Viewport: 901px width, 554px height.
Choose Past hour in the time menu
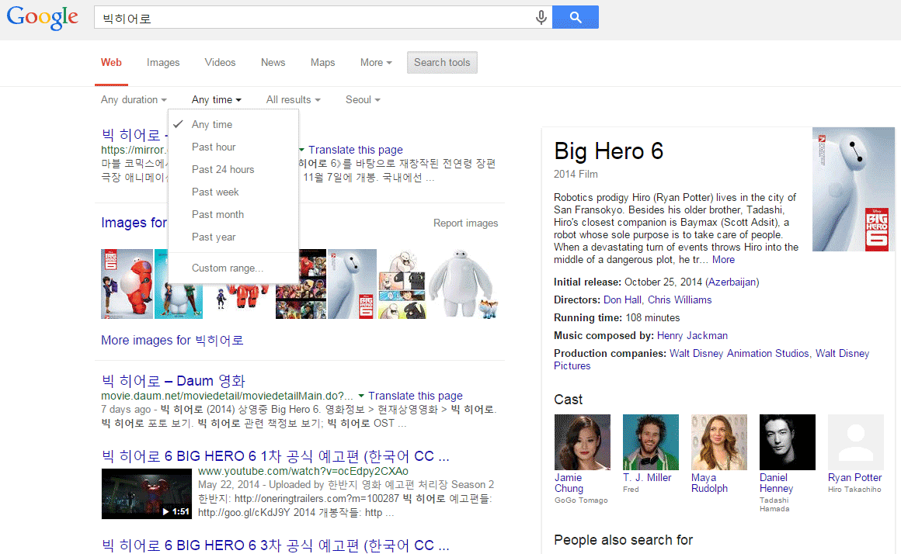tap(233, 147)
